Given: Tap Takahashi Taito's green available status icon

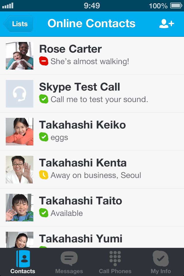Looking at the screenshot, I should pyautogui.click(x=44, y=213).
